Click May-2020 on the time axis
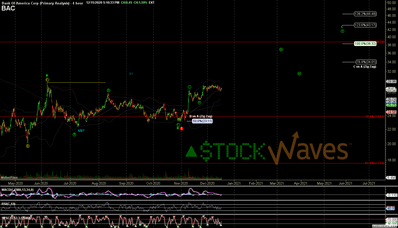This screenshot has height=228, width=398. (15, 183)
